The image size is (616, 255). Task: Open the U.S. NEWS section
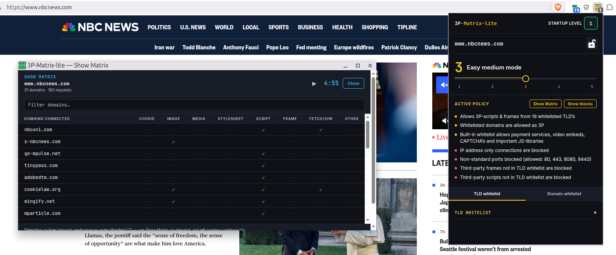click(193, 27)
